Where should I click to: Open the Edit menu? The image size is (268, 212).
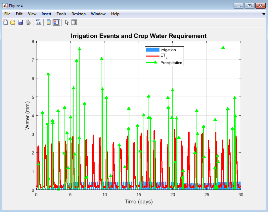tap(19, 14)
